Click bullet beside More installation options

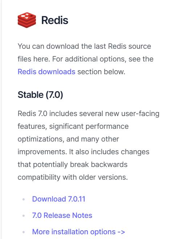tap(24, 232)
